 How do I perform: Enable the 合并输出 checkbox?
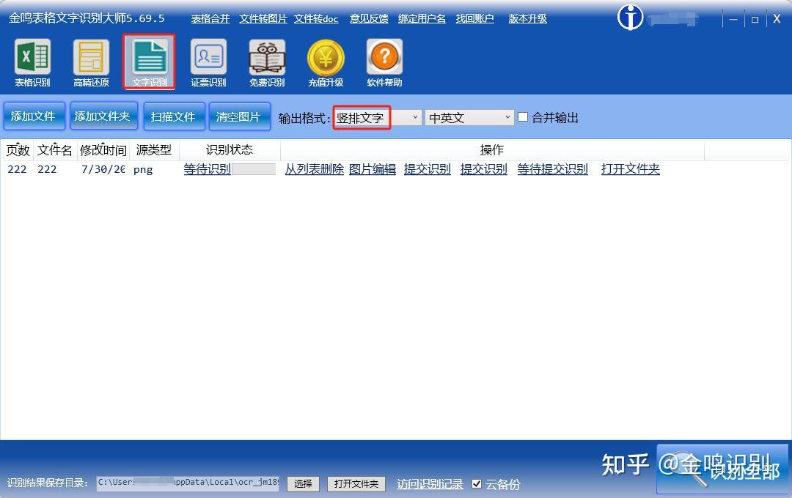(523, 116)
